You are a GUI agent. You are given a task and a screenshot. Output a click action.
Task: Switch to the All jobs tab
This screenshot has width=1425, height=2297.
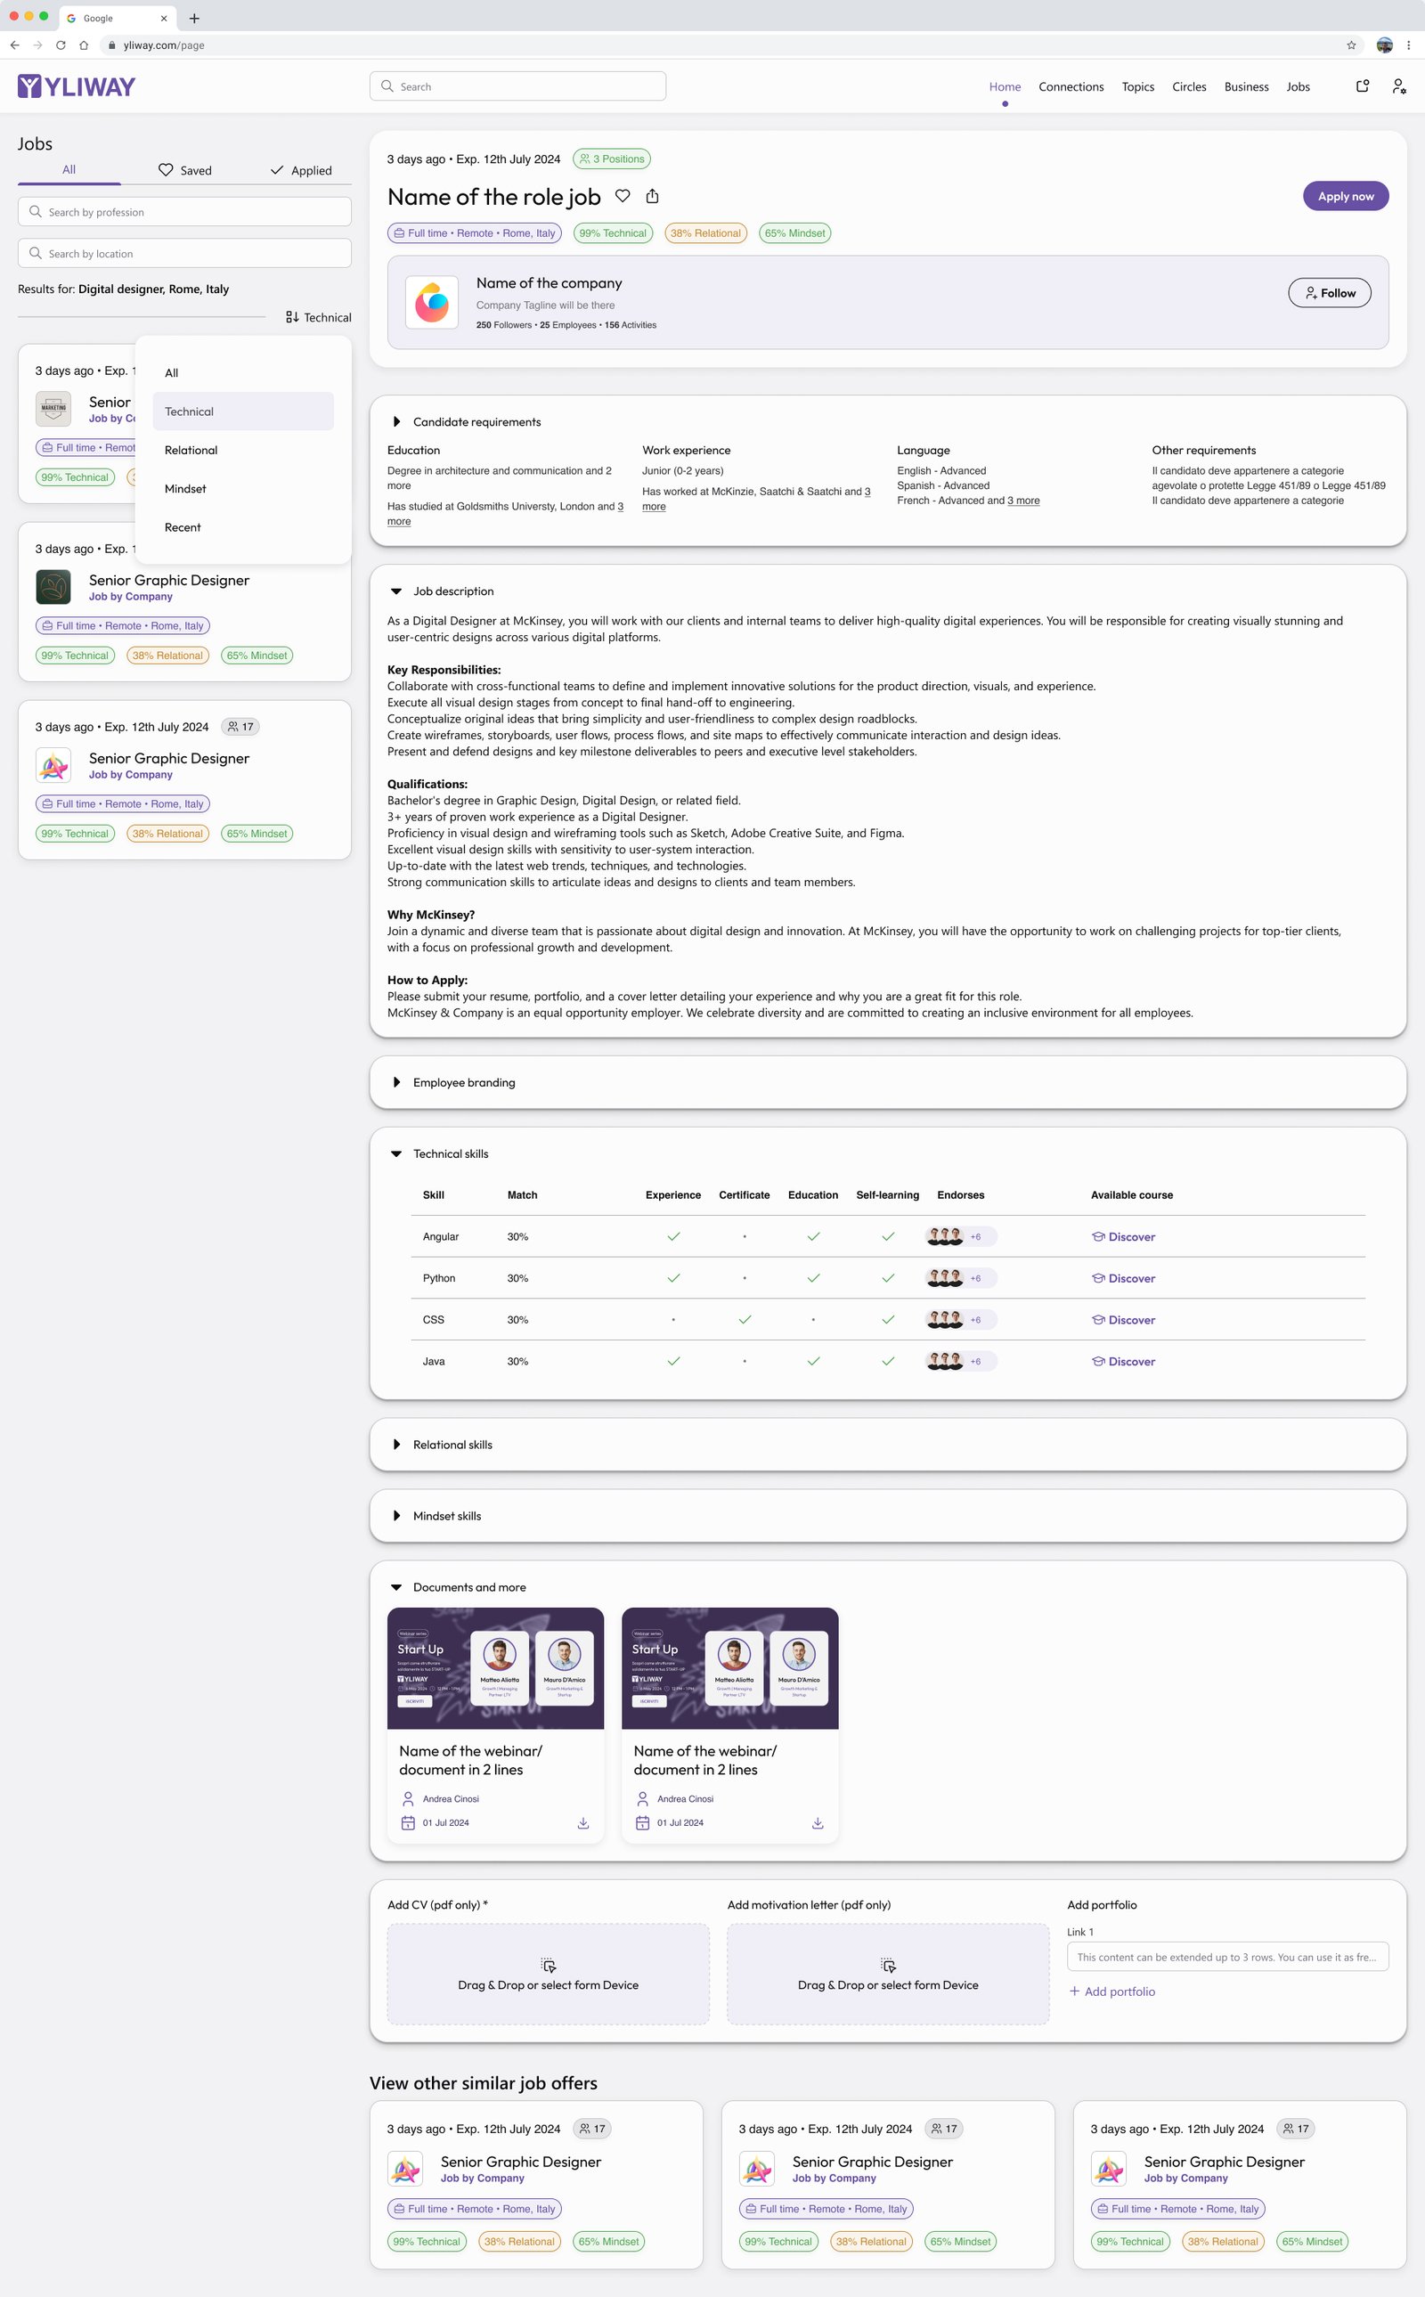69,169
